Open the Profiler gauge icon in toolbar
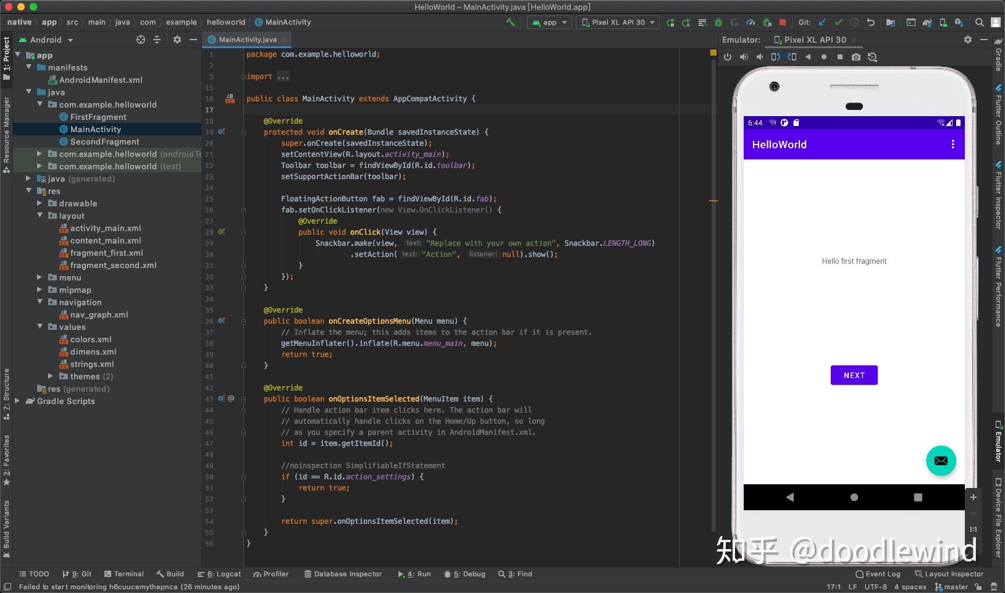The image size is (1005, 593). coord(750,22)
